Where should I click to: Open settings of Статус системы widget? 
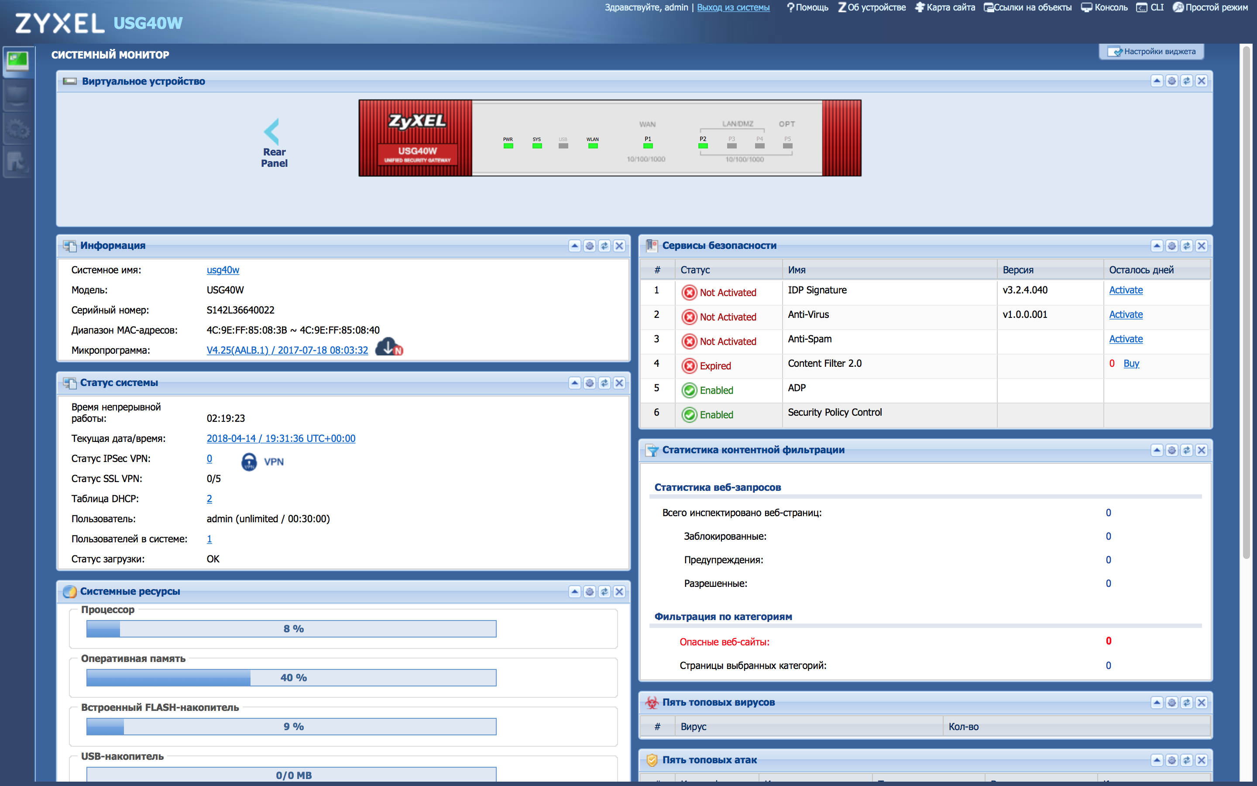tap(590, 383)
